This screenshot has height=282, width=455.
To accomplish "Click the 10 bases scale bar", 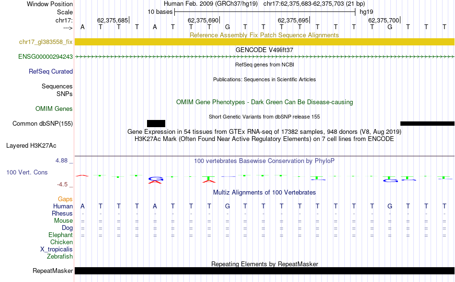I will 265,12.
